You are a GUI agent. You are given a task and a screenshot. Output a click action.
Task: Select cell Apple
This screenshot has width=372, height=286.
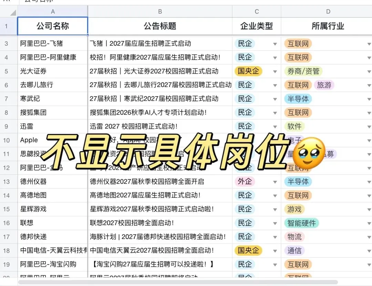[53, 140]
